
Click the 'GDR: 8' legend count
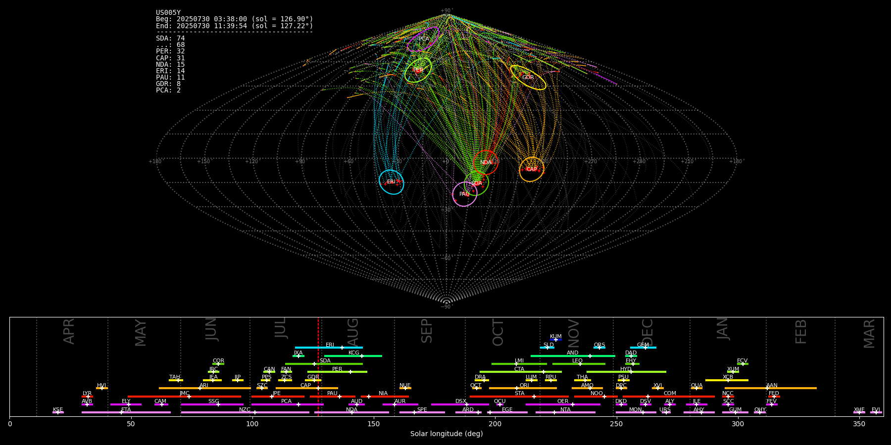(x=168, y=84)
